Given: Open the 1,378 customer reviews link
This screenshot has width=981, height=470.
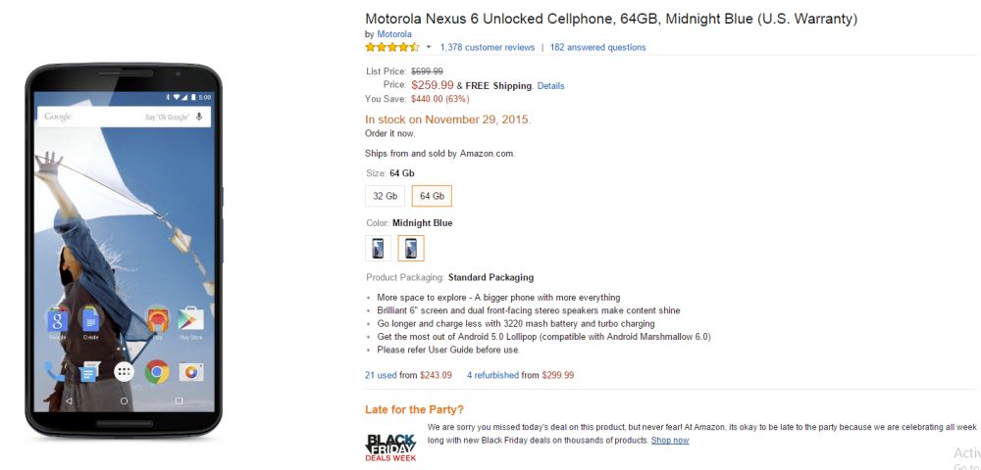Looking at the screenshot, I should coord(488,47).
